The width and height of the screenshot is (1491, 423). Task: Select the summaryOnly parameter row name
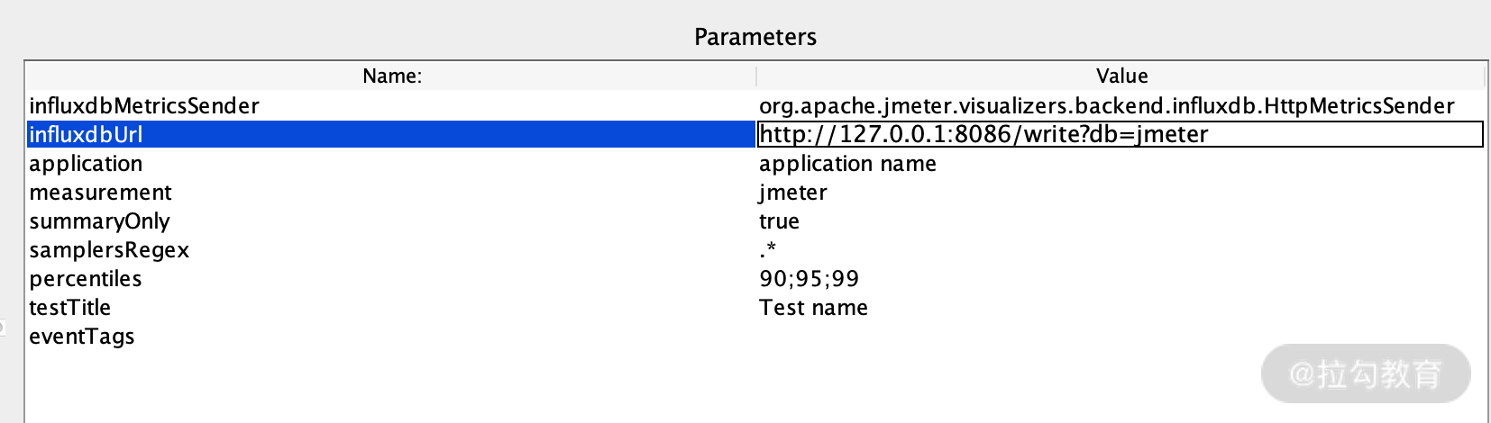(99, 221)
